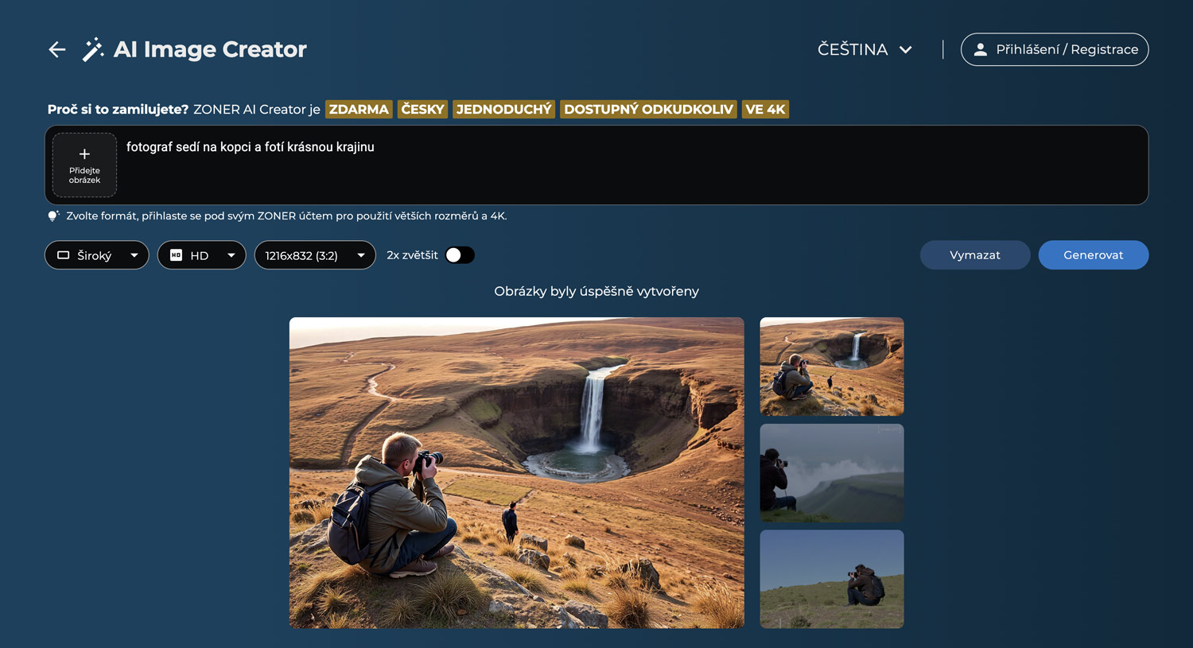Open the 1216x832 (3:2) resolution dropdown
Screen dimensions: 1193x648
(360, 255)
